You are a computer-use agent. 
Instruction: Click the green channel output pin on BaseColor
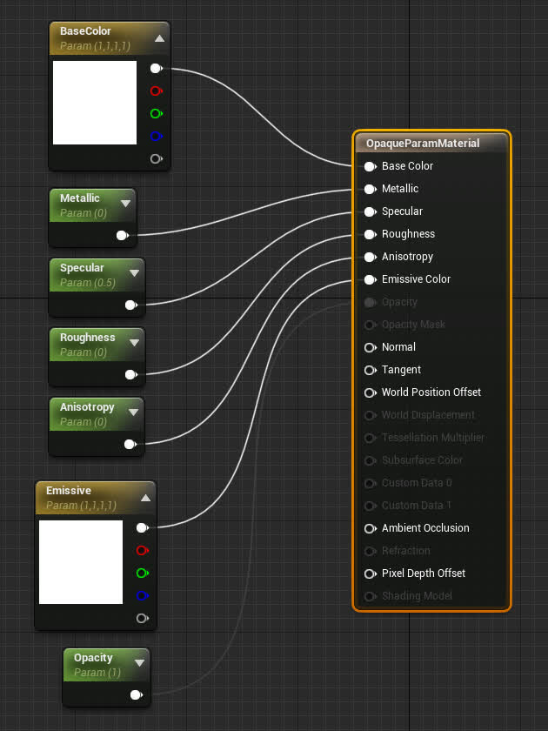[156, 113]
